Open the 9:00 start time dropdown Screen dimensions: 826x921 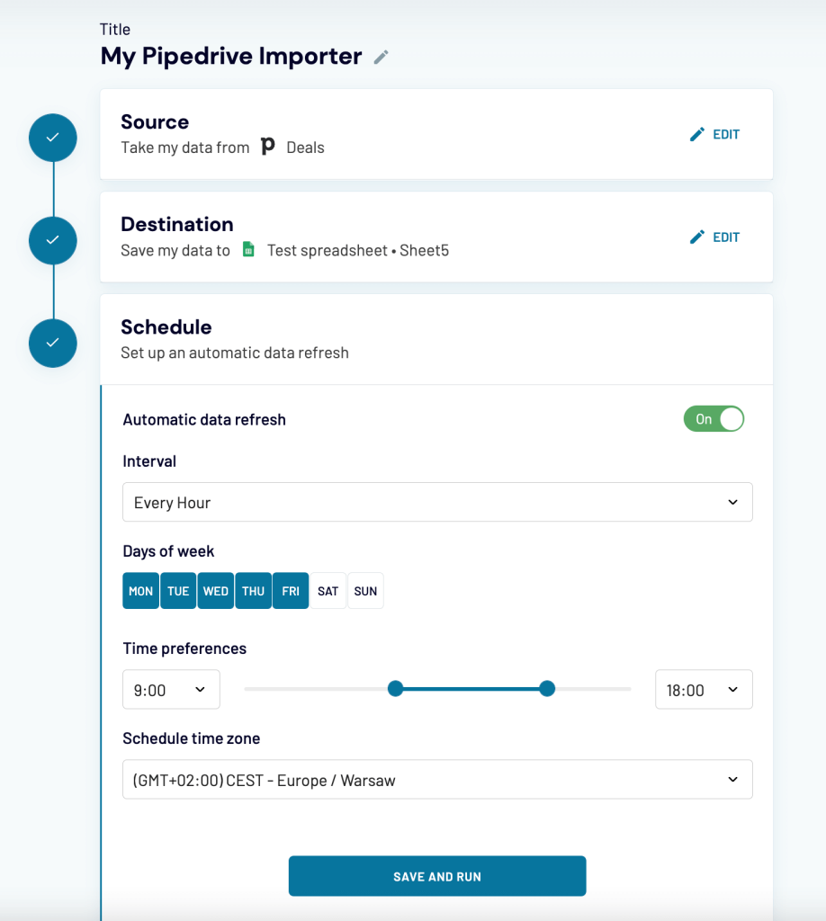171,689
